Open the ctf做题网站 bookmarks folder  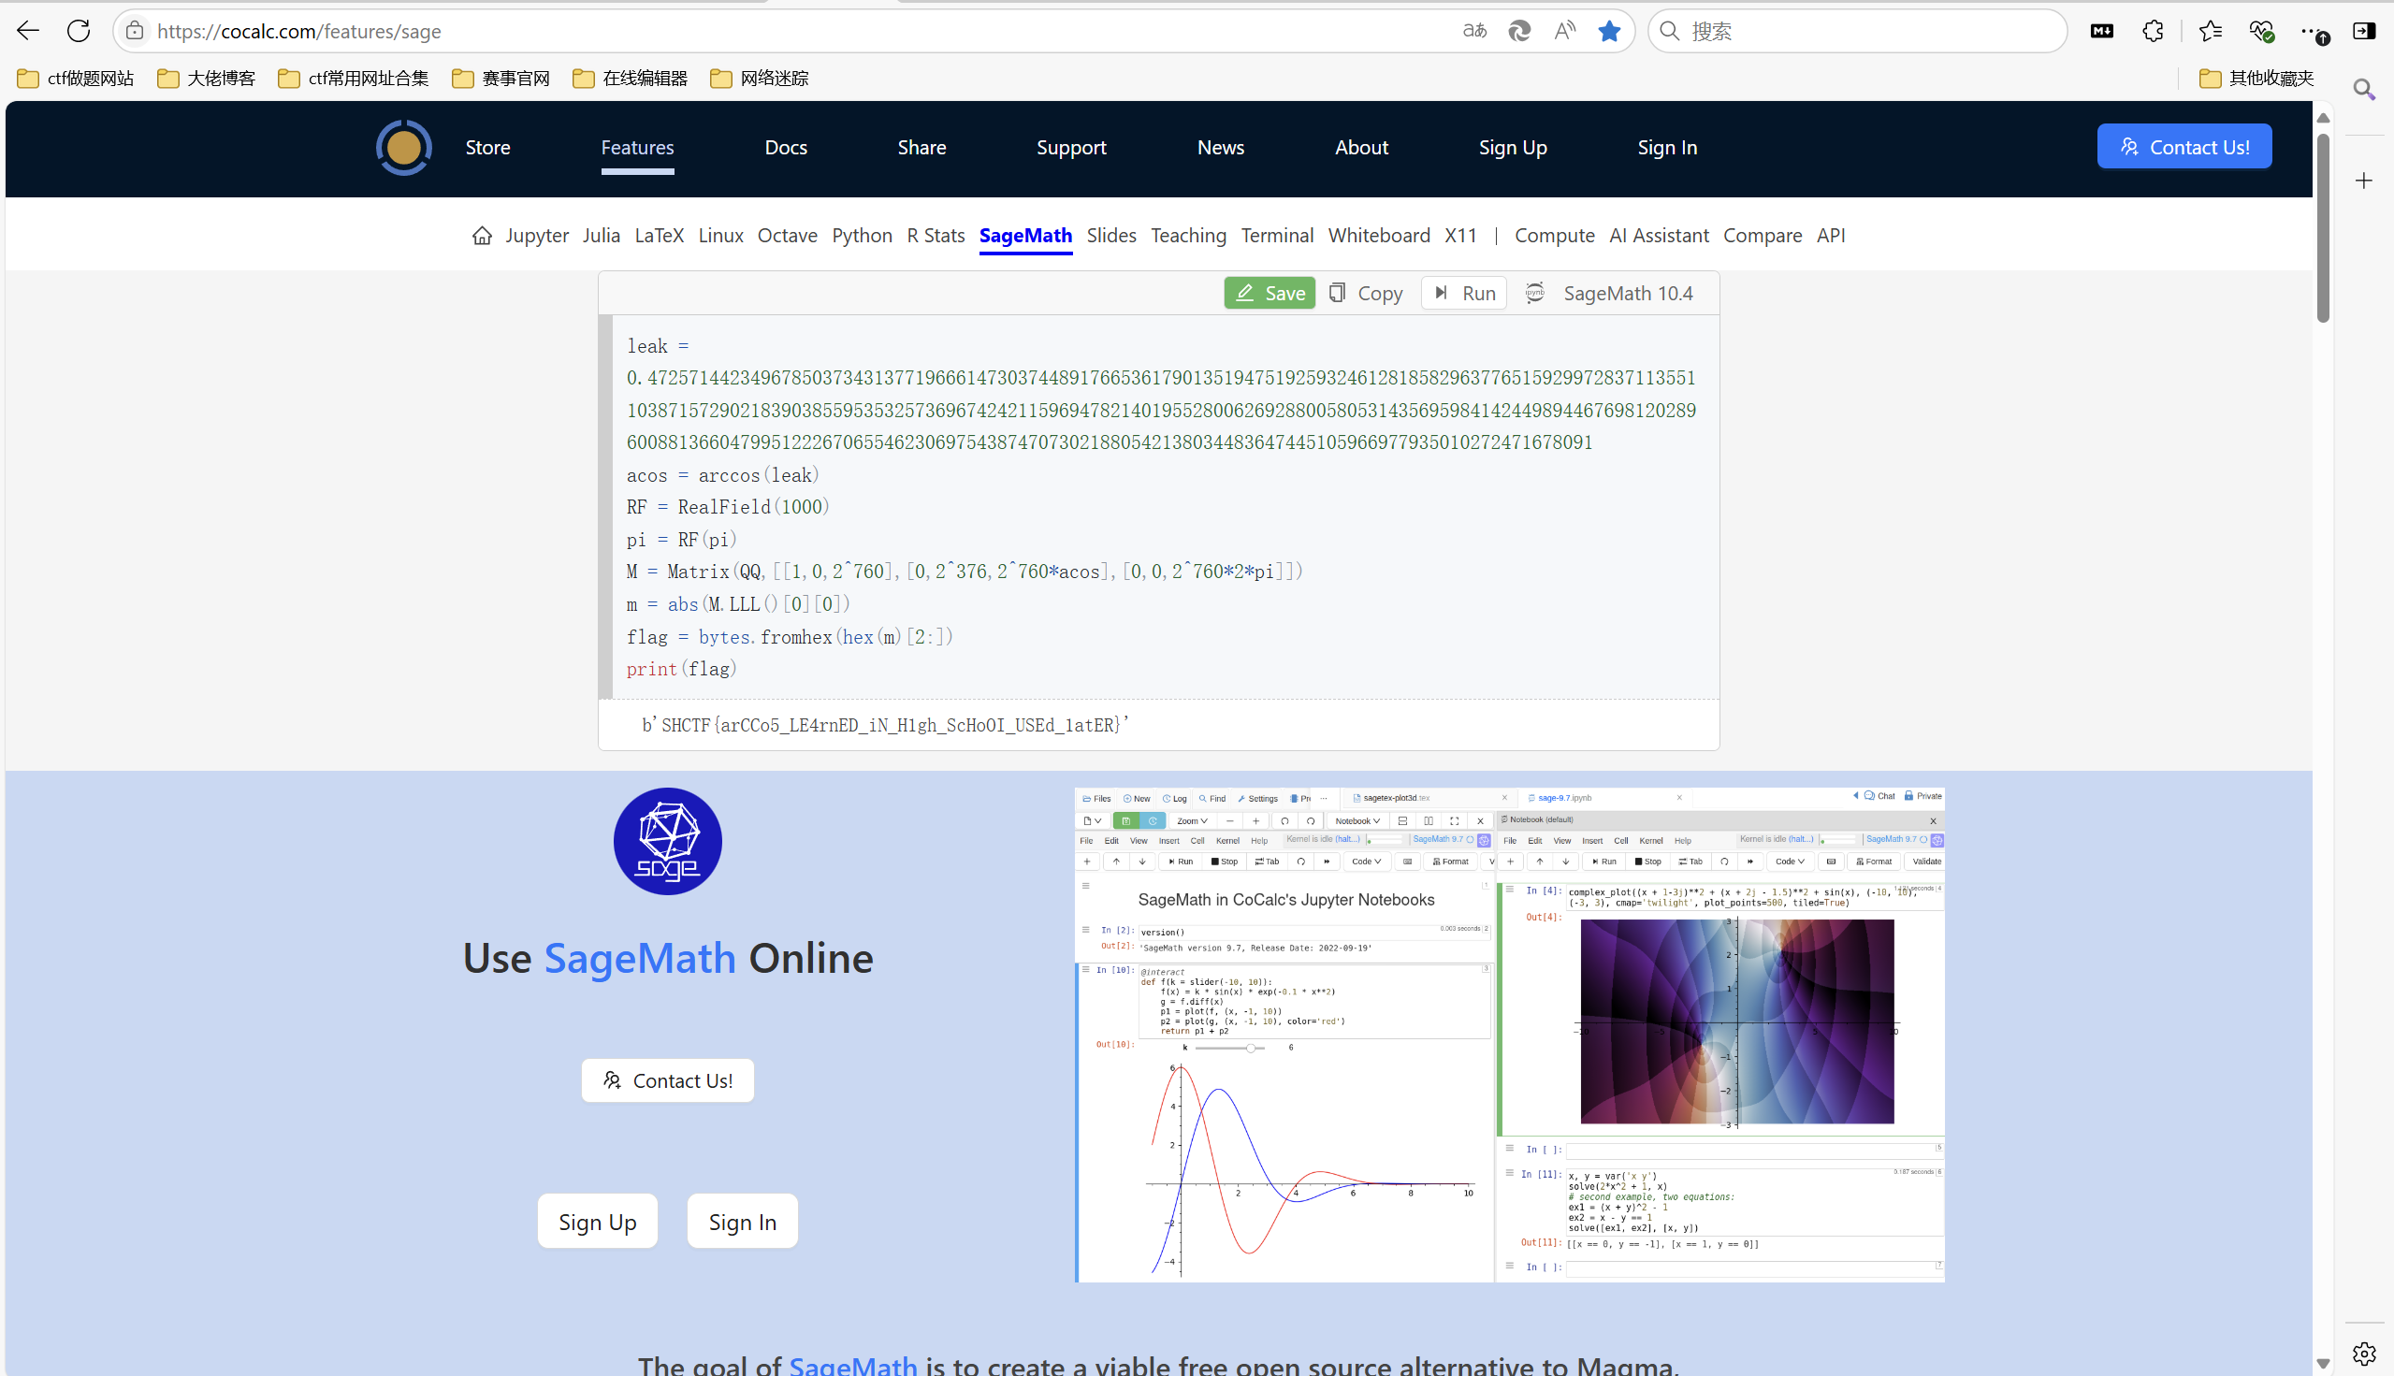[76, 79]
